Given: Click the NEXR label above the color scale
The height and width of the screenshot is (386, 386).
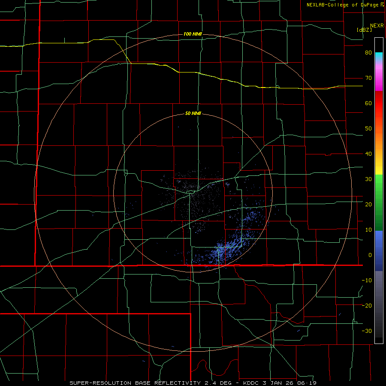Looking at the screenshot, I should (x=377, y=26).
